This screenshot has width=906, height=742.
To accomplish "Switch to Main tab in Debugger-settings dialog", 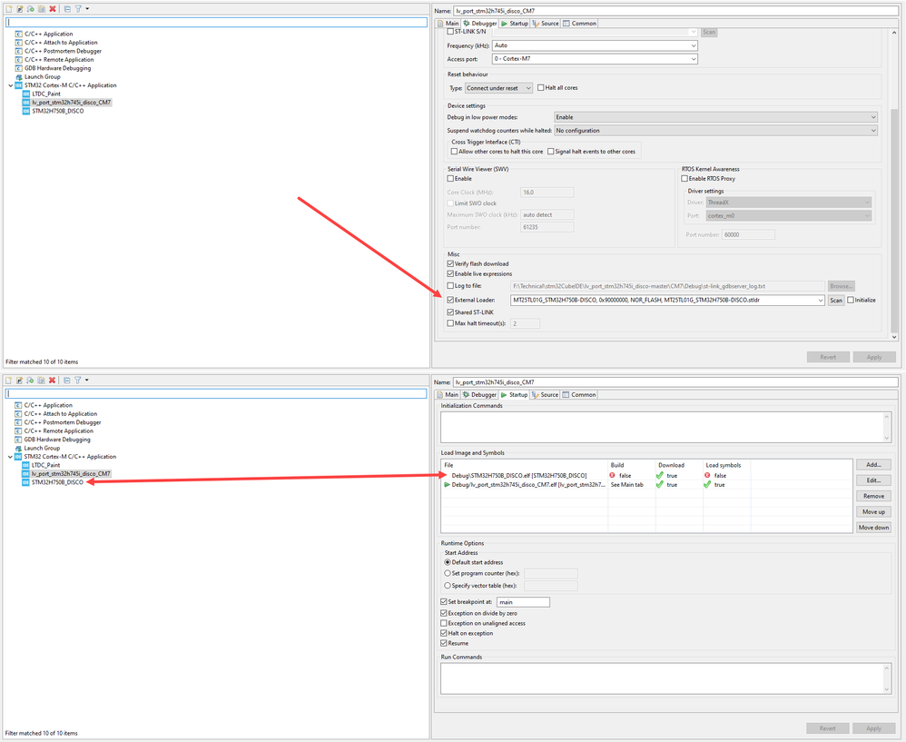I will (x=448, y=24).
